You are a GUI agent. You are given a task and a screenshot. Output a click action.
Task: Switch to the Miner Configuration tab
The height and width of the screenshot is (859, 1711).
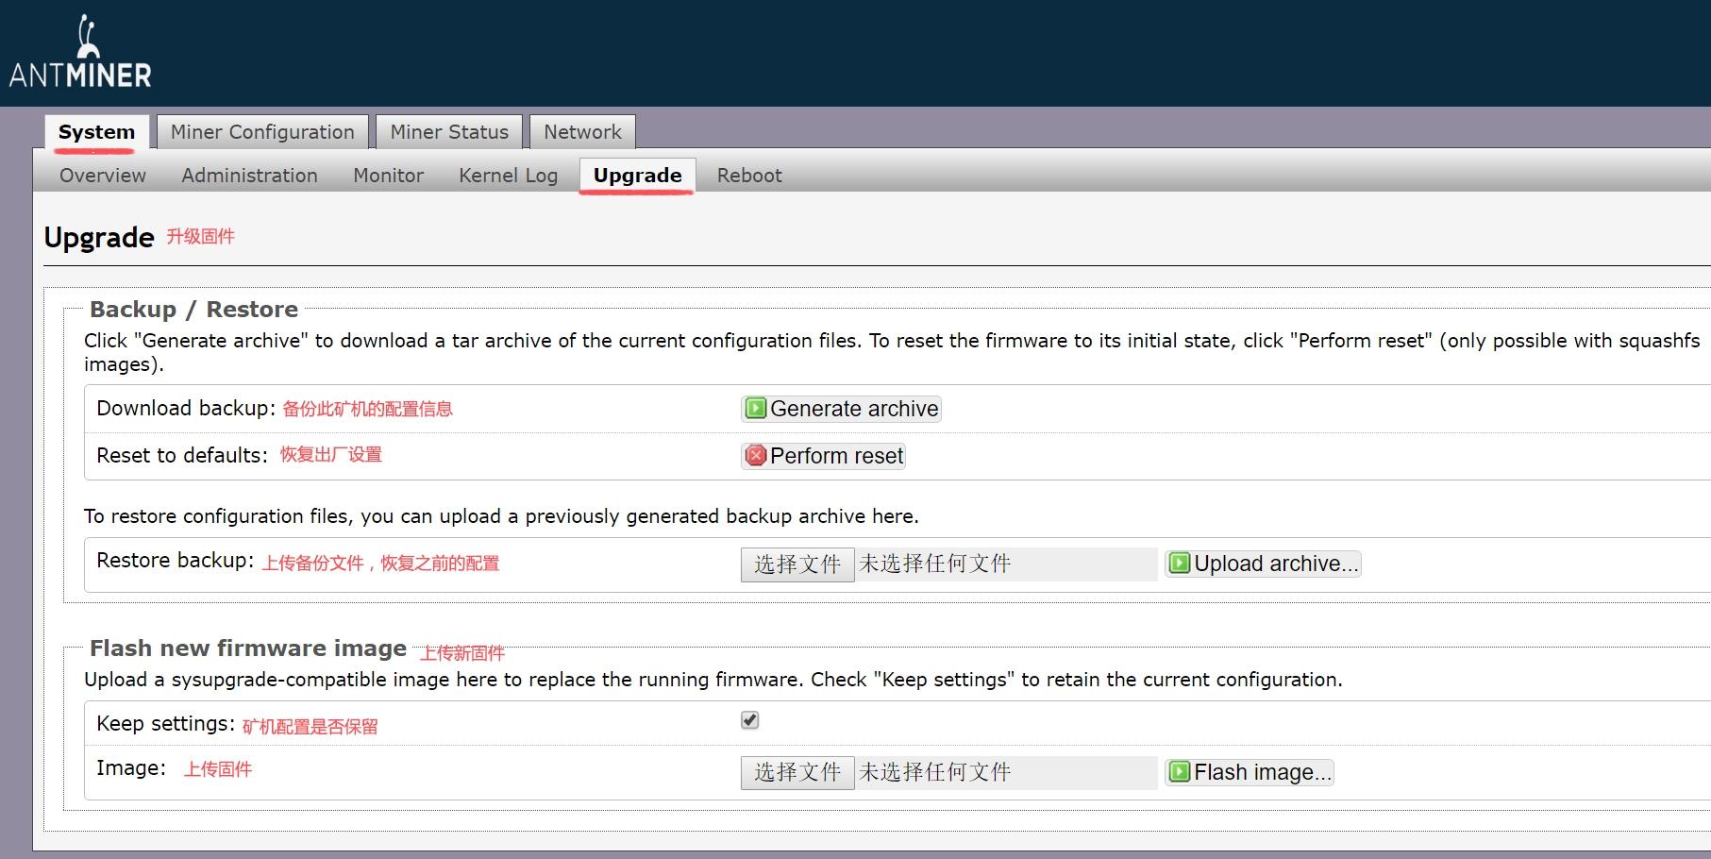pyautogui.click(x=261, y=131)
